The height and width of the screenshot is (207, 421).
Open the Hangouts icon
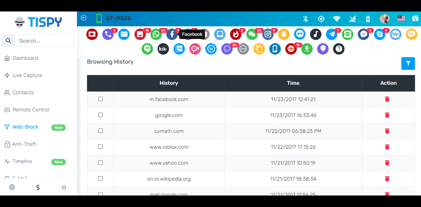point(147,49)
